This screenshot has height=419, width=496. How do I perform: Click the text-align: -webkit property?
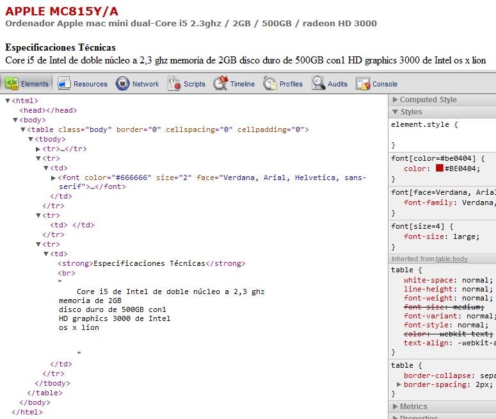[449, 343]
